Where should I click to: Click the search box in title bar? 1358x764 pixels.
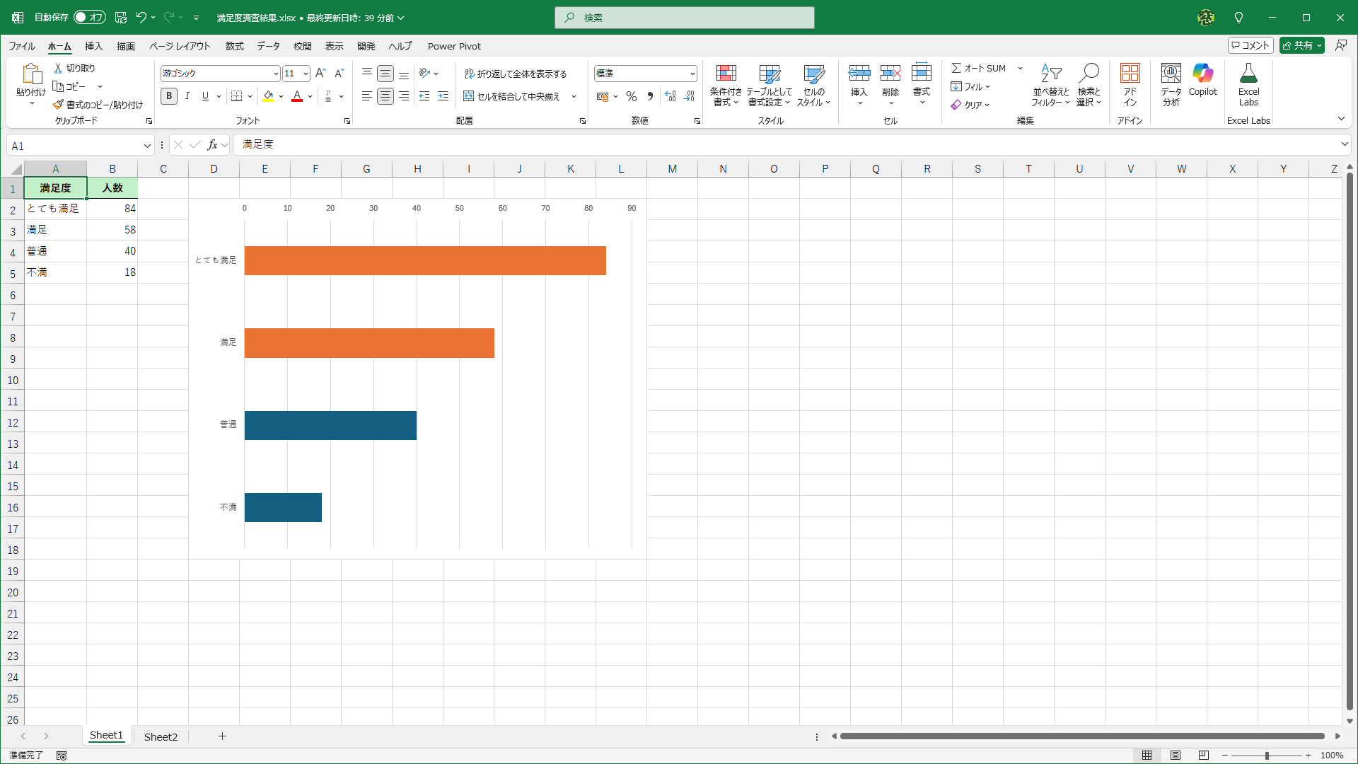point(684,18)
